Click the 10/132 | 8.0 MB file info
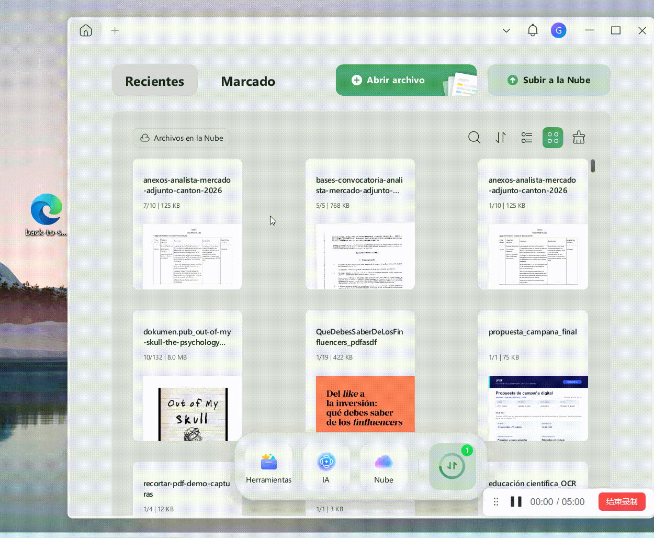Screen dimensions: 654x538 (x=165, y=357)
